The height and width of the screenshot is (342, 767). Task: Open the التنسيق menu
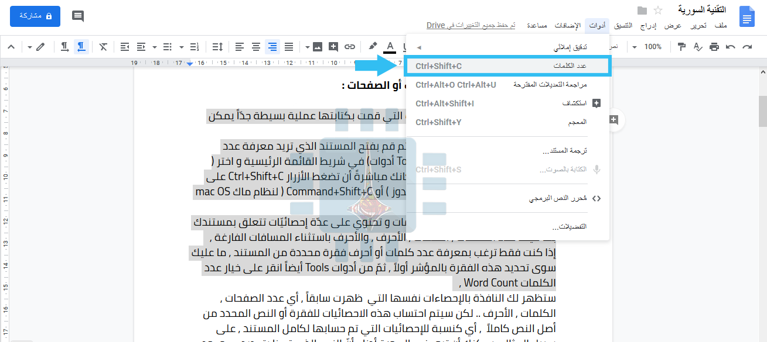[623, 26]
